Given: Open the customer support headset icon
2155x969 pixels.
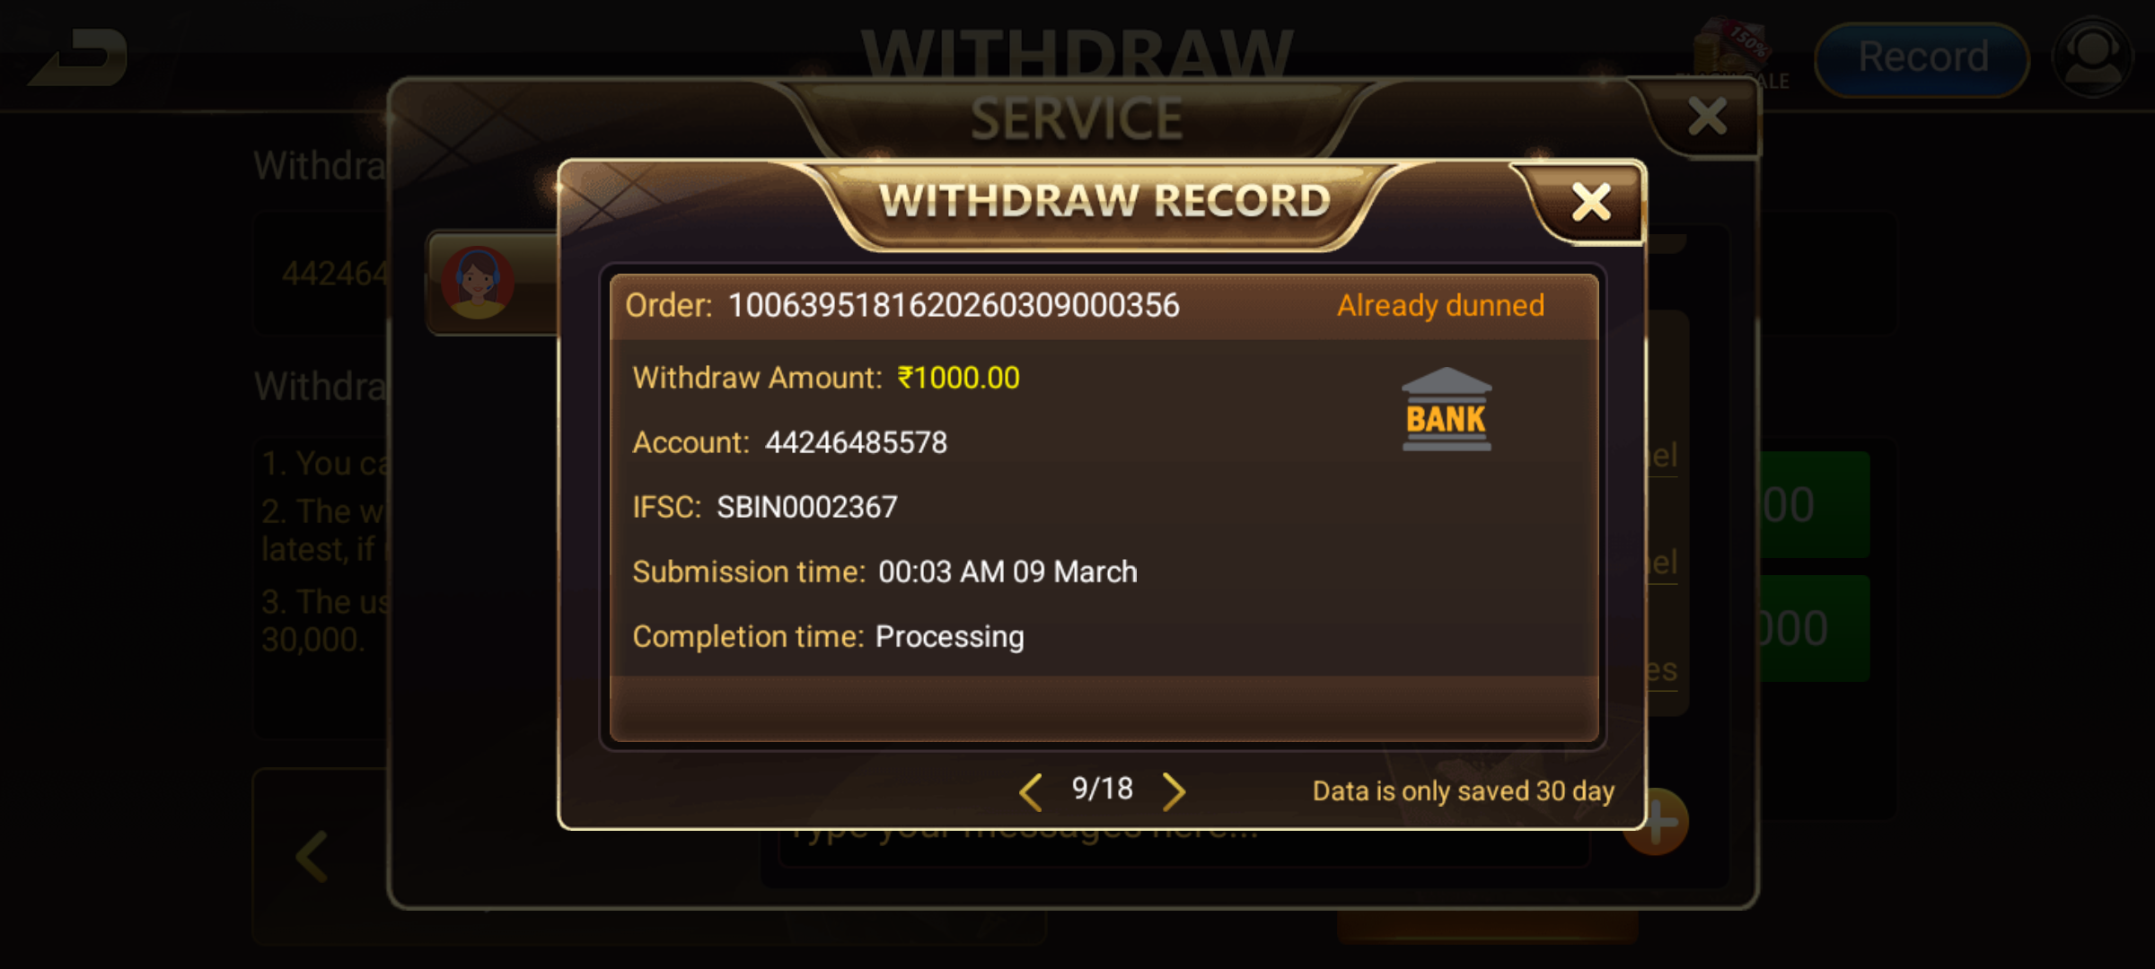Looking at the screenshot, I should [2092, 58].
